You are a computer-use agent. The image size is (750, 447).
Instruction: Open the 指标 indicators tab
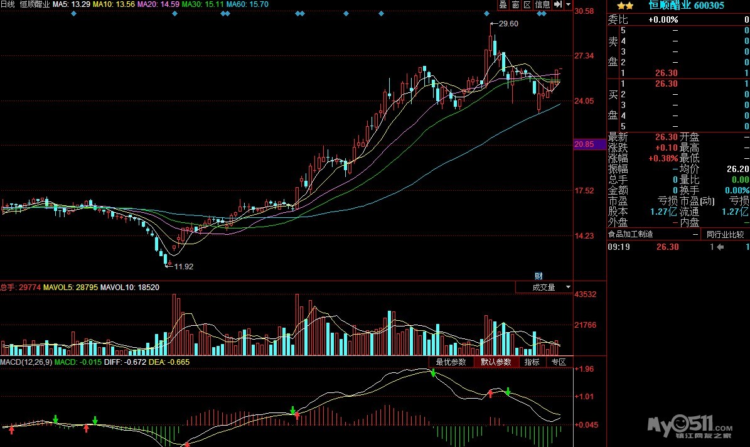click(532, 362)
